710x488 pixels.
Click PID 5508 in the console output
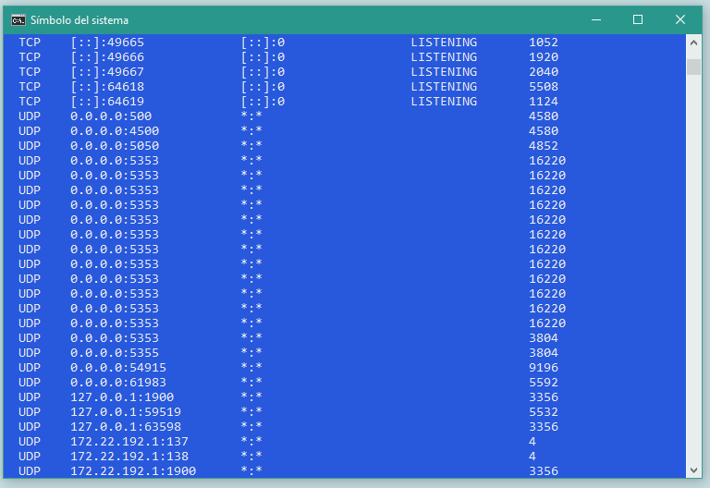[544, 87]
